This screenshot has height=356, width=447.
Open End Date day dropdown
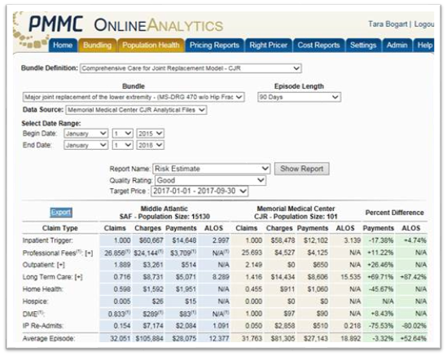point(123,145)
